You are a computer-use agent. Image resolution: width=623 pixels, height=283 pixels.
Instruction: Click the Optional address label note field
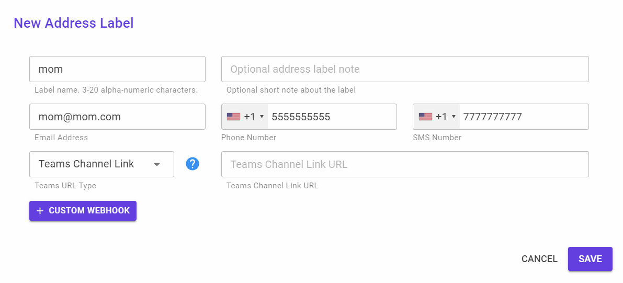pyautogui.click(x=405, y=69)
